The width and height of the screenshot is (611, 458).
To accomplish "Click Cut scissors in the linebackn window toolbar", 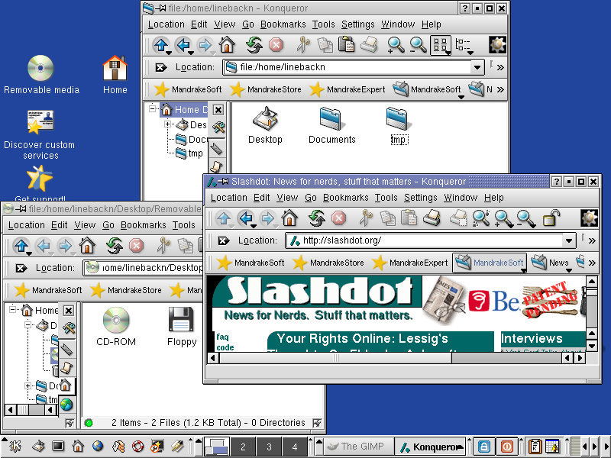I will click(x=302, y=45).
